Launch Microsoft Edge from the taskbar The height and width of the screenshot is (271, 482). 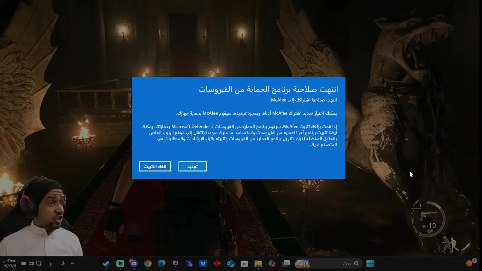coord(162,263)
